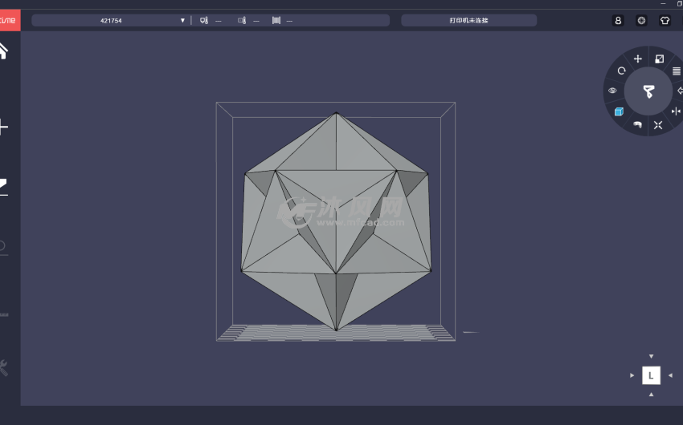Click the blue cube view mode icon
Viewport: 683px width, 425px height.
pos(619,111)
